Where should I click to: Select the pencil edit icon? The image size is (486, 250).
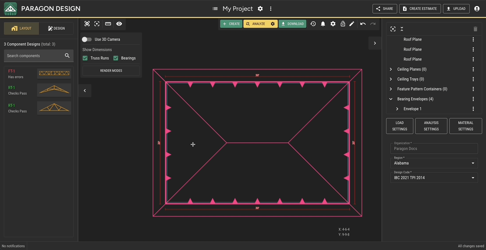(x=352, y=24)
